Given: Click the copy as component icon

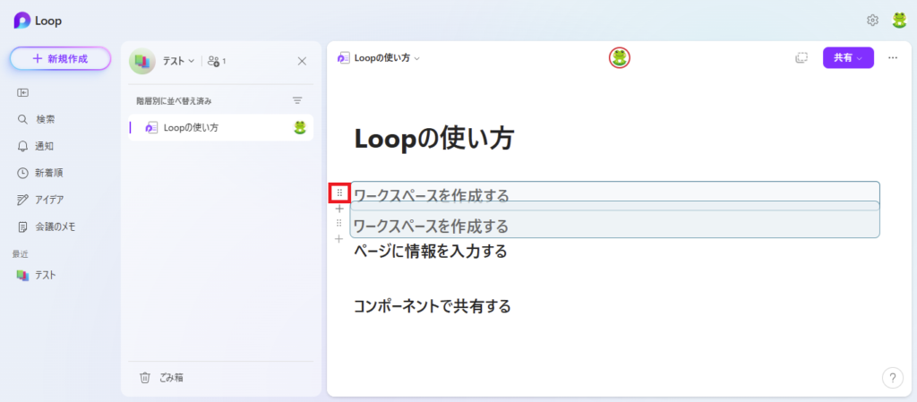Looking at the screenshot, I should tap(801, 58).
